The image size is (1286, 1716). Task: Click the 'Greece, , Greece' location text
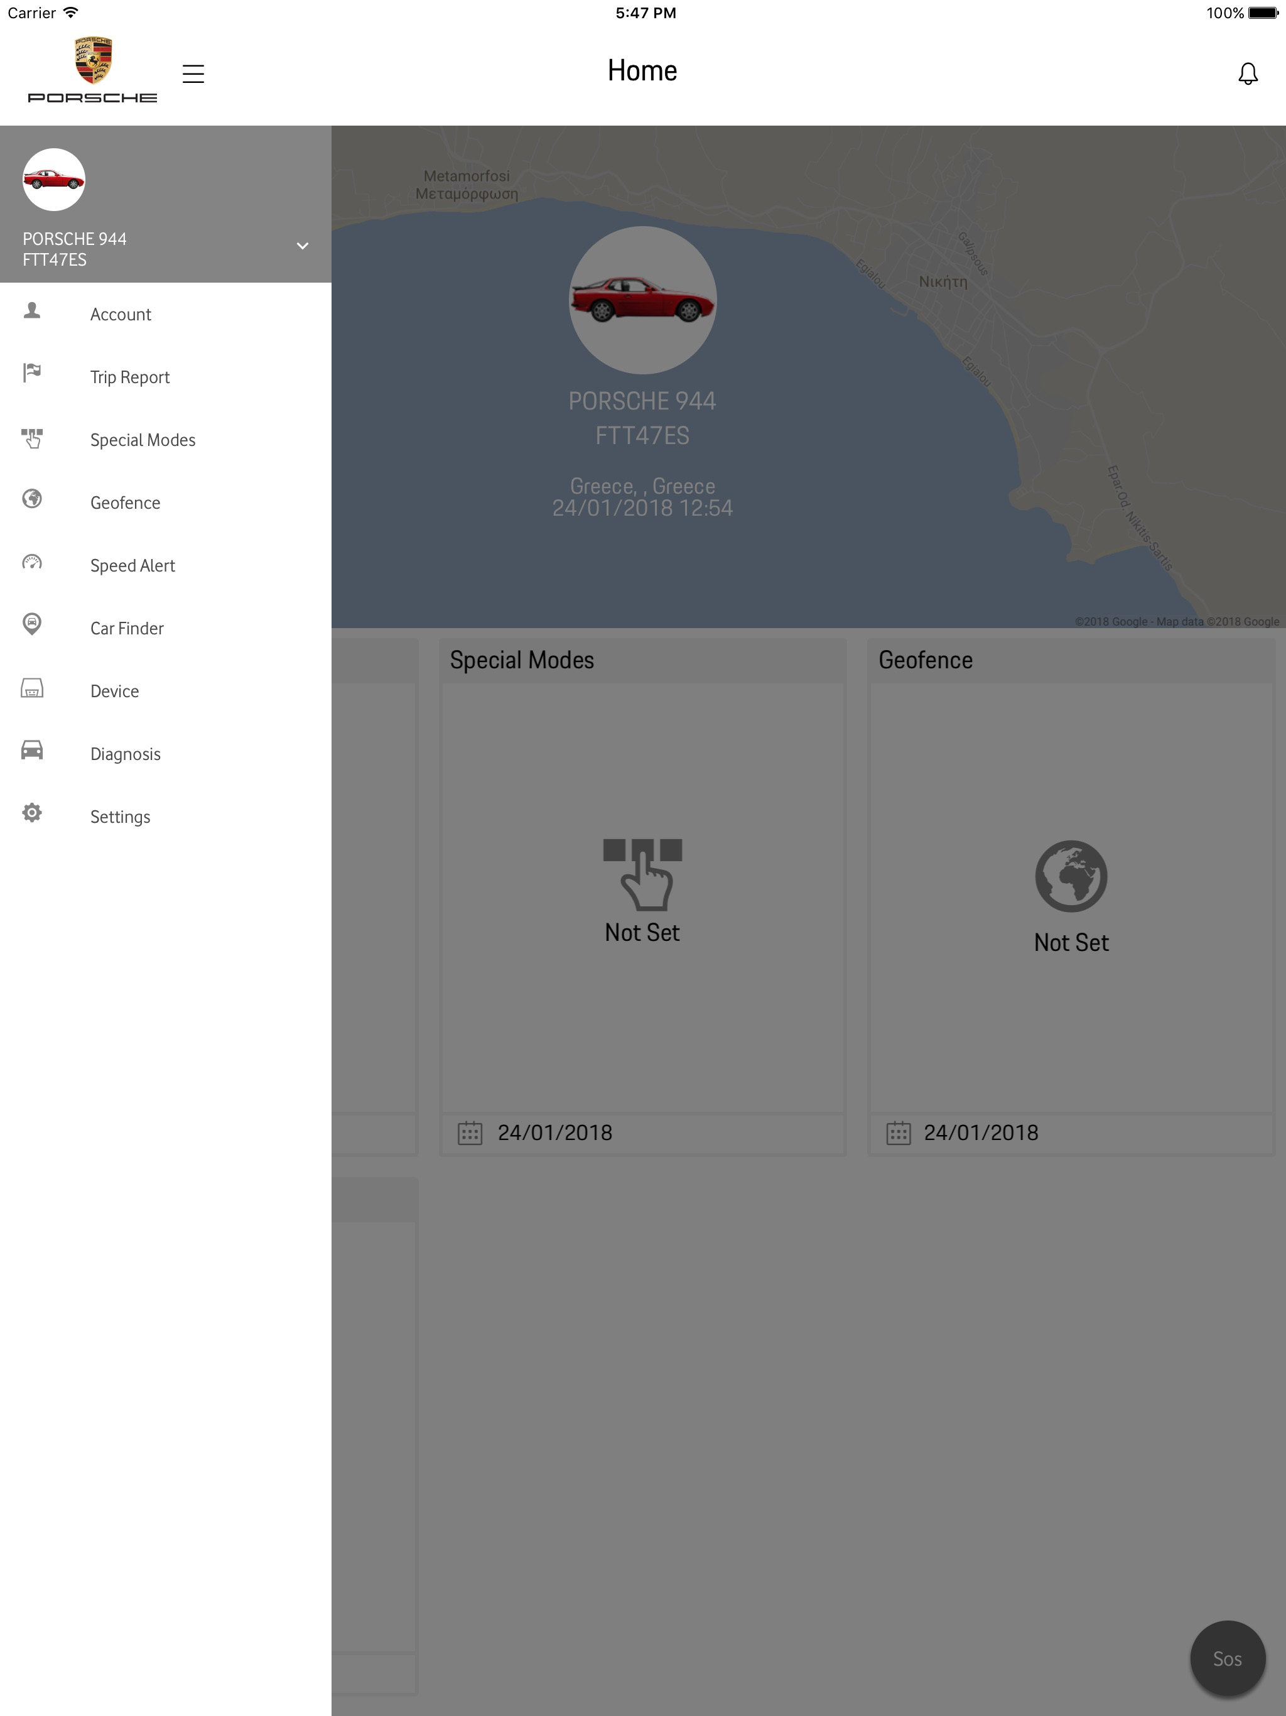(642, 486)
